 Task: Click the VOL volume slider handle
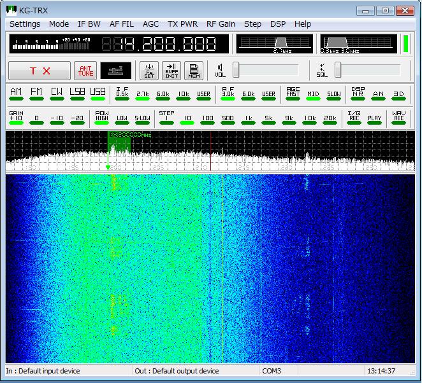tap(236, 69)
